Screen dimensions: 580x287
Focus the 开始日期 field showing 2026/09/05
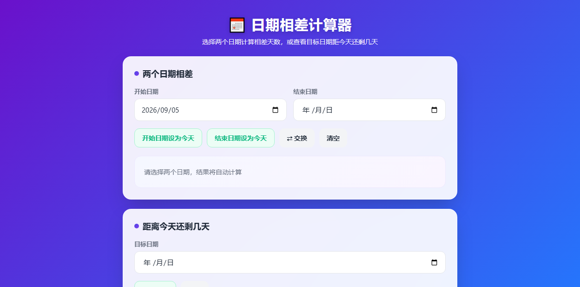(211, 110)
